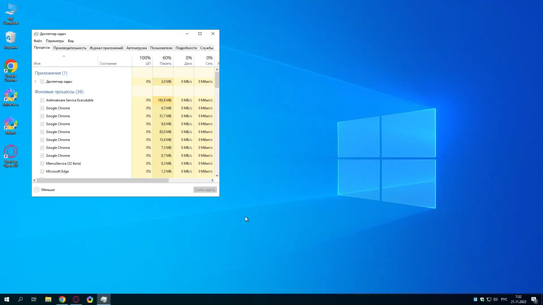Click the taskbar search magnifier icon
543x305 pixels.
pos(20,299)
